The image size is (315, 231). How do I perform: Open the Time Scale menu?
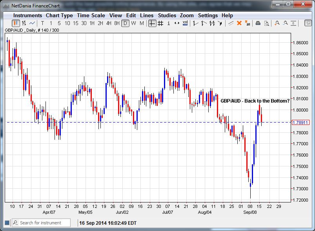coord(91,15)
